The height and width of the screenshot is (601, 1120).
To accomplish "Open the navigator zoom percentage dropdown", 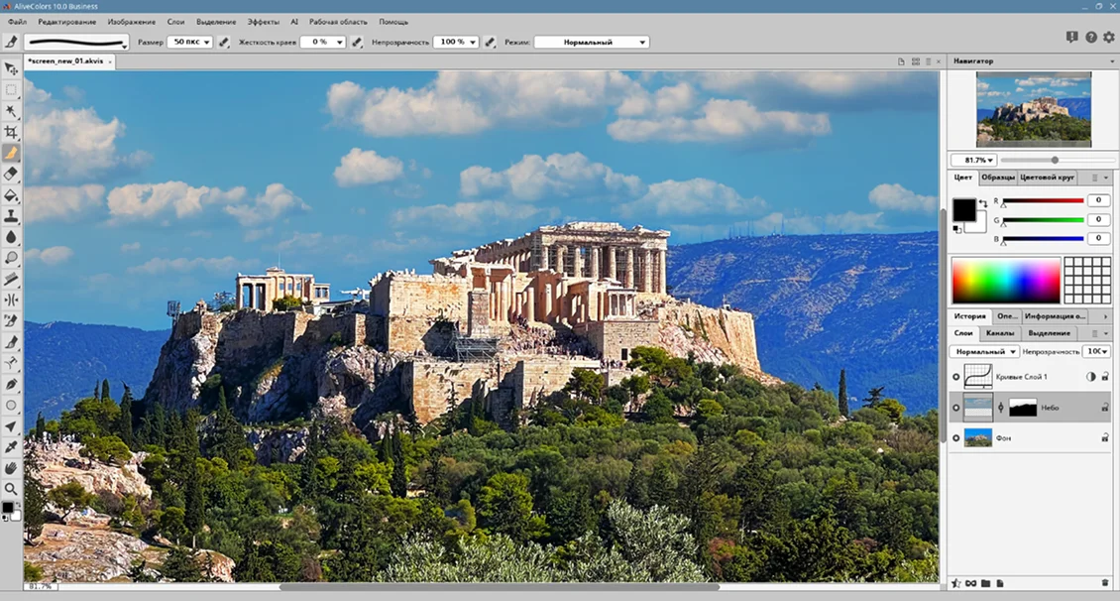I will click(x=973, y=160).
